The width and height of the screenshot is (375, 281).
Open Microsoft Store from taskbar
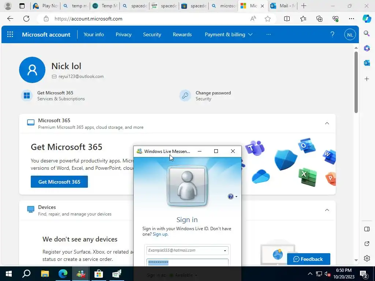[98, 274]
